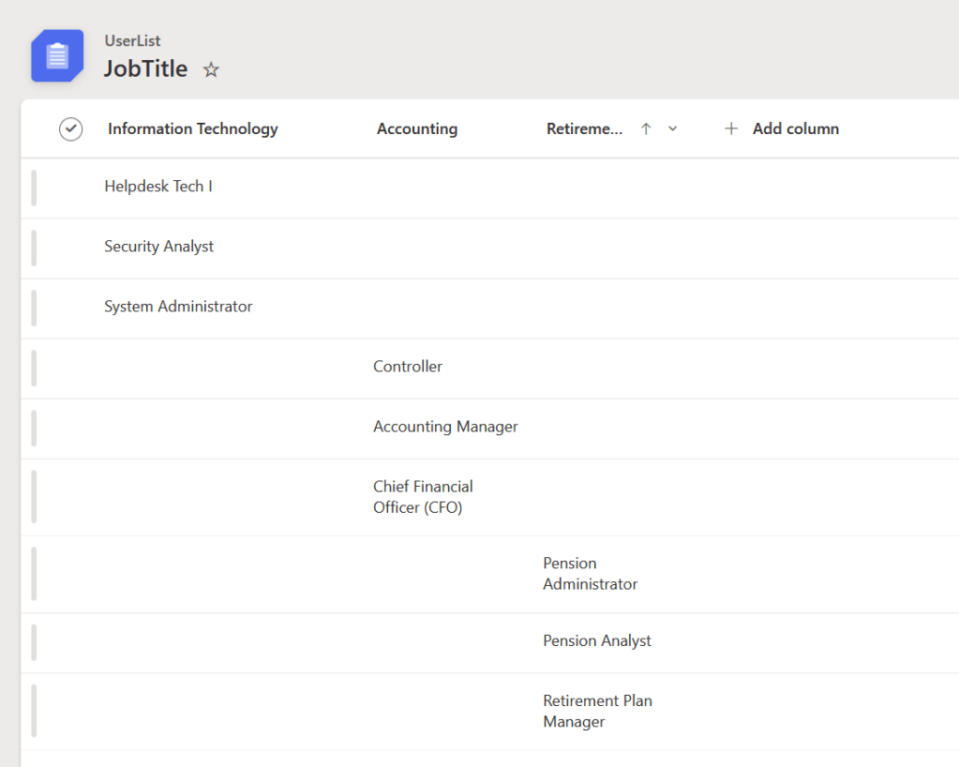Image resolution: width=959 pixels, height=767 pixels.
Task: Select the Pension Administrator cell
Action: (591, 573)
